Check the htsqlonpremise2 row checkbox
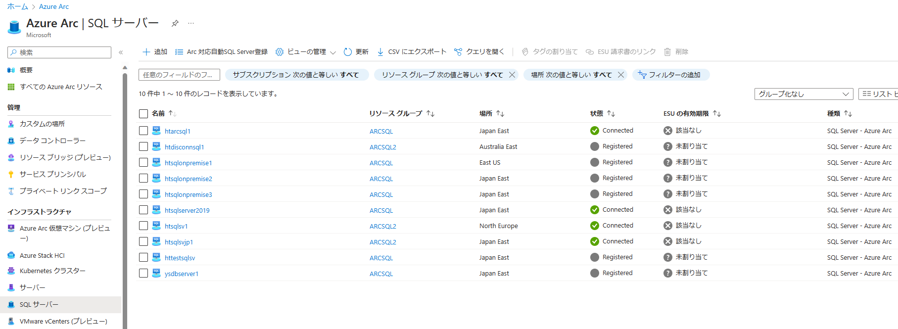Image resolution: width=898 pixels, height=329 pixels. point(143,178)
